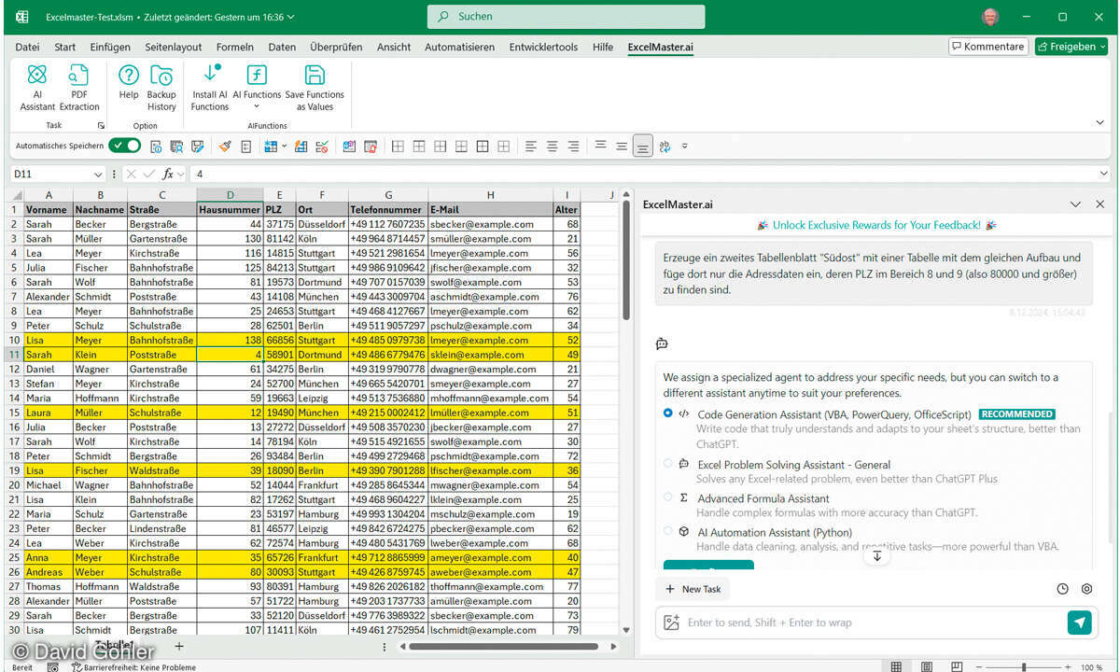This screenshot has width=1120, height=672.
Task: Select row header 15
Action: (15, 413)
